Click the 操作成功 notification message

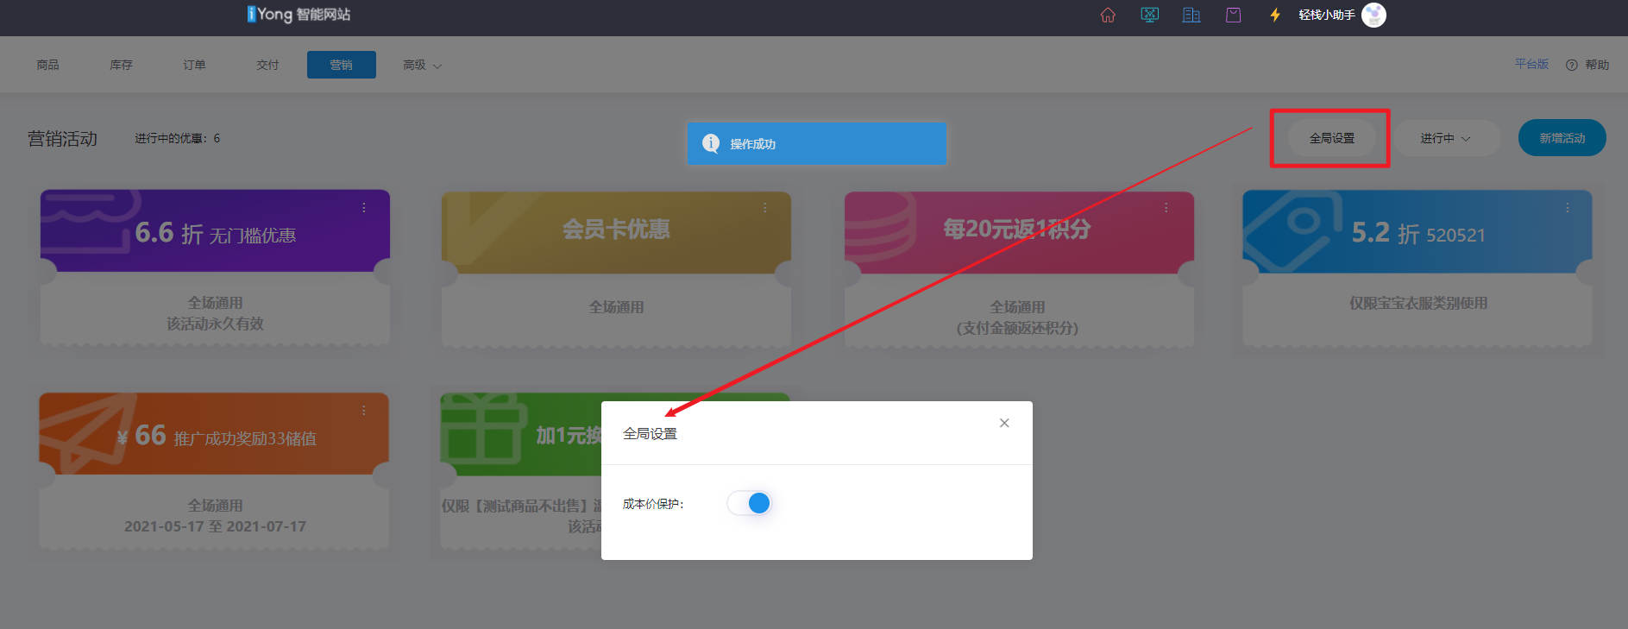pyautogui.click(x=752, y=144)
